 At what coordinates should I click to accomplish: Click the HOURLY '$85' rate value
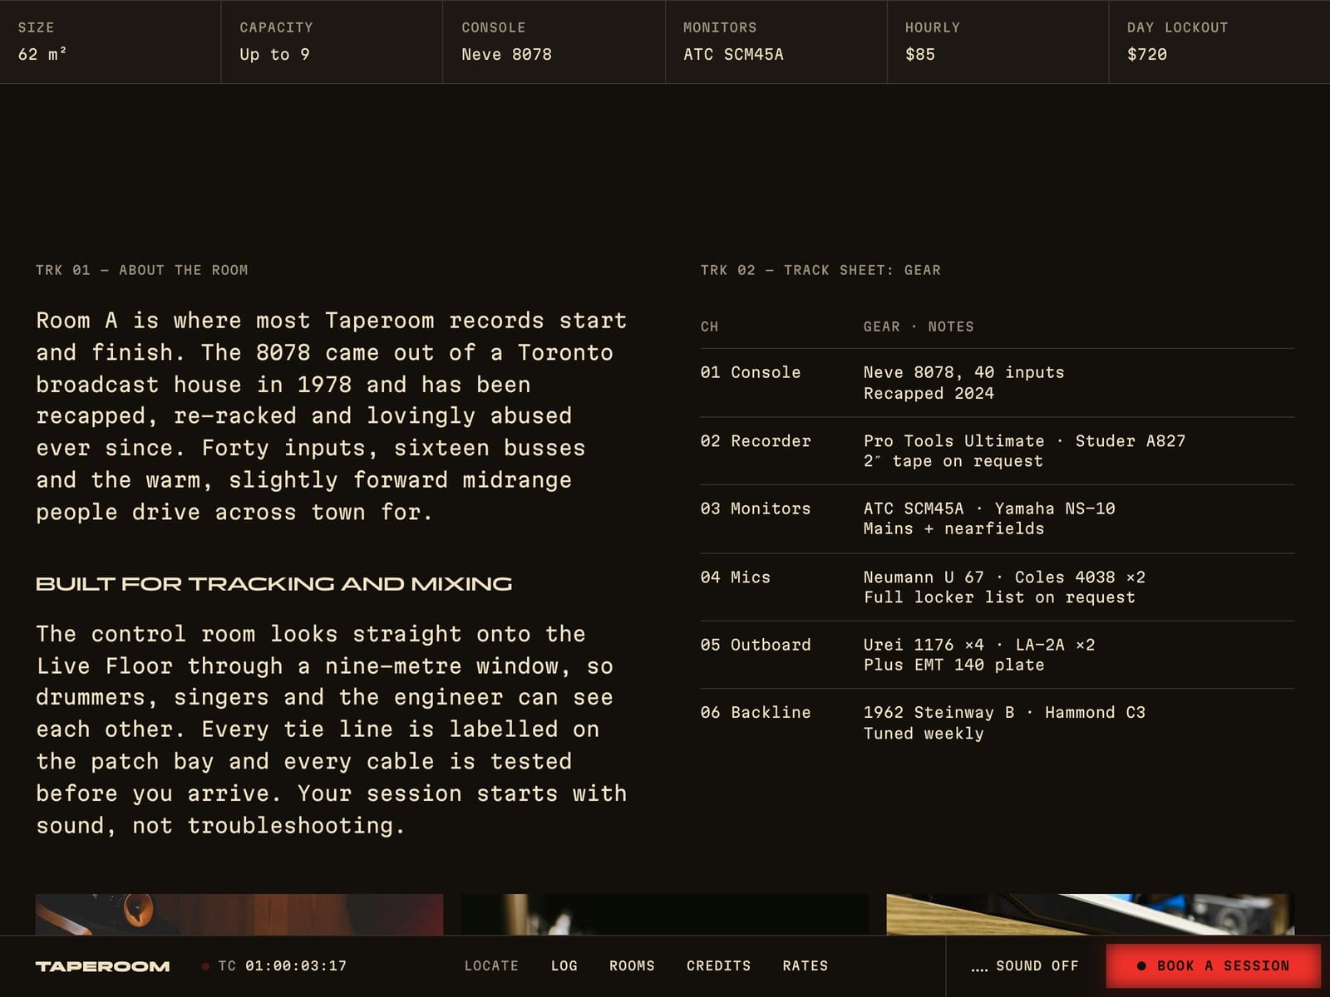pyautogui.click(x=920, y=54)
